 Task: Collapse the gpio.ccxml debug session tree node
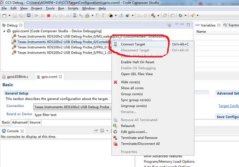point(4,31)
